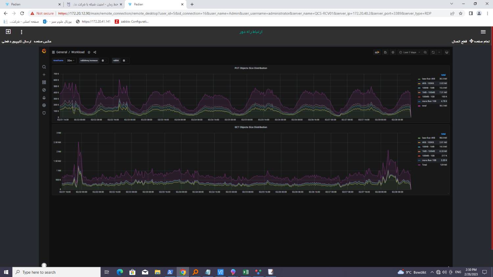Sort GET legend by total column header

point(443,134)
